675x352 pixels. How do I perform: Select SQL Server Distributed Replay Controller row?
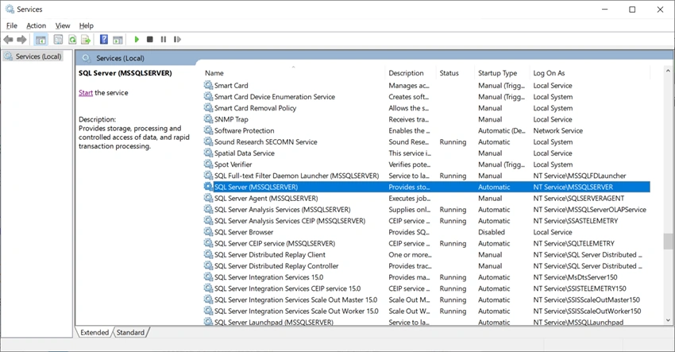(426, 266)
